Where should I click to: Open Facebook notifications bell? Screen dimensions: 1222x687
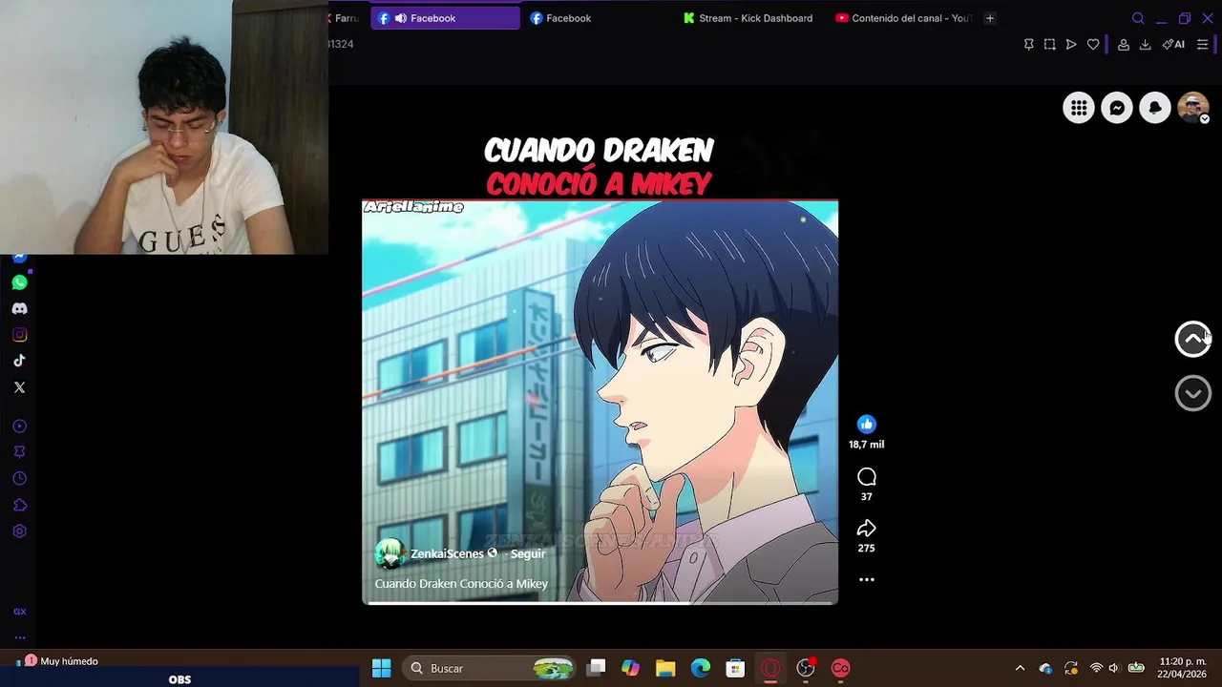(x=1155, y=108)
